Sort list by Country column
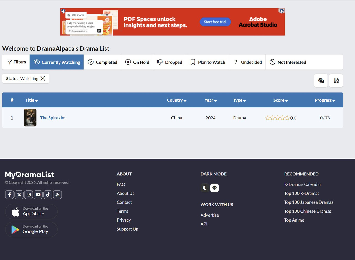The width and height of the screenshot is (355, 260). click(x=176, y=100)
